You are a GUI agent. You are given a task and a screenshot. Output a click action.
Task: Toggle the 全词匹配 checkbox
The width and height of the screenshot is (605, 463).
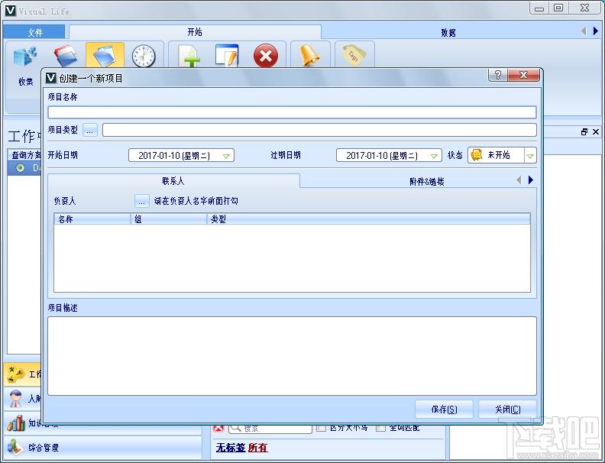(380, 428)
